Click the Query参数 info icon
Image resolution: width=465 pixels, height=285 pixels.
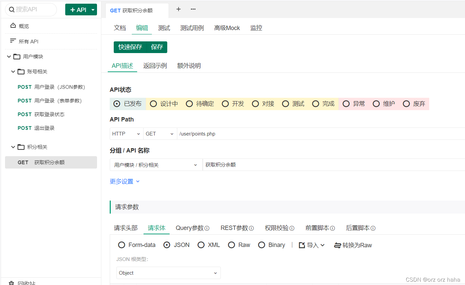pyautogui.click(x=207, y=228)
